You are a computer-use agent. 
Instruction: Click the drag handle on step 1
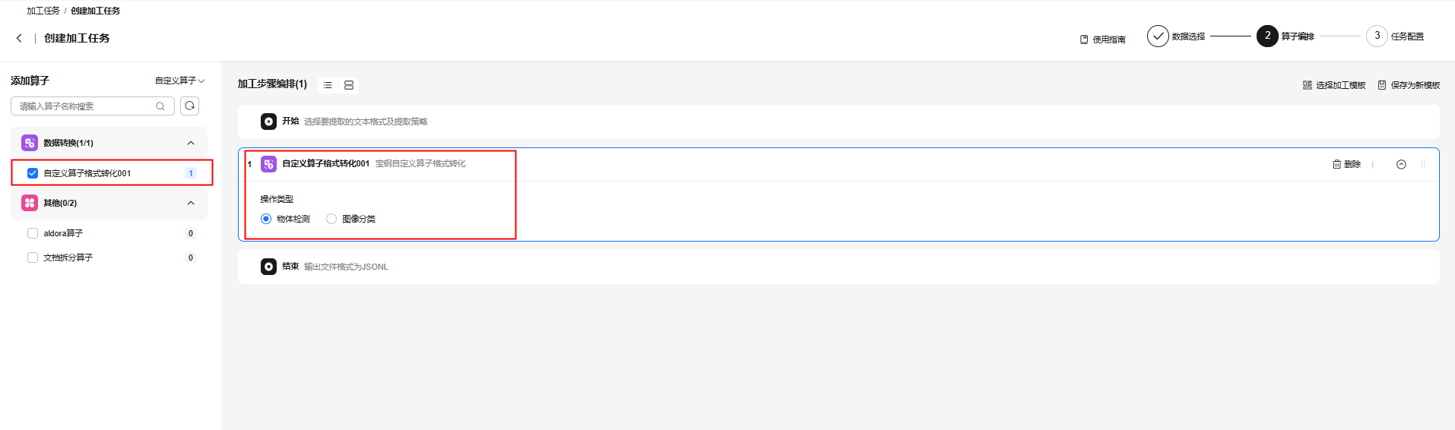coord(1423,164)
